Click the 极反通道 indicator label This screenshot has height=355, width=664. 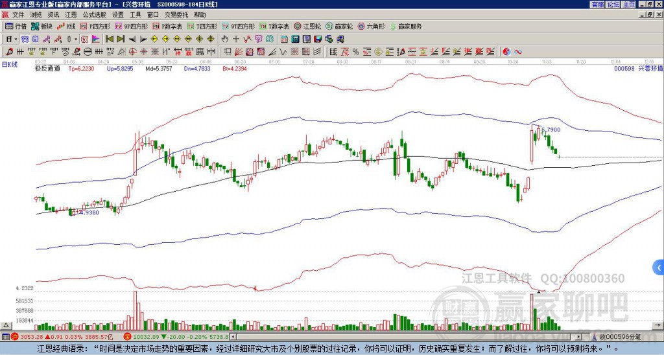tap(47, 68)
